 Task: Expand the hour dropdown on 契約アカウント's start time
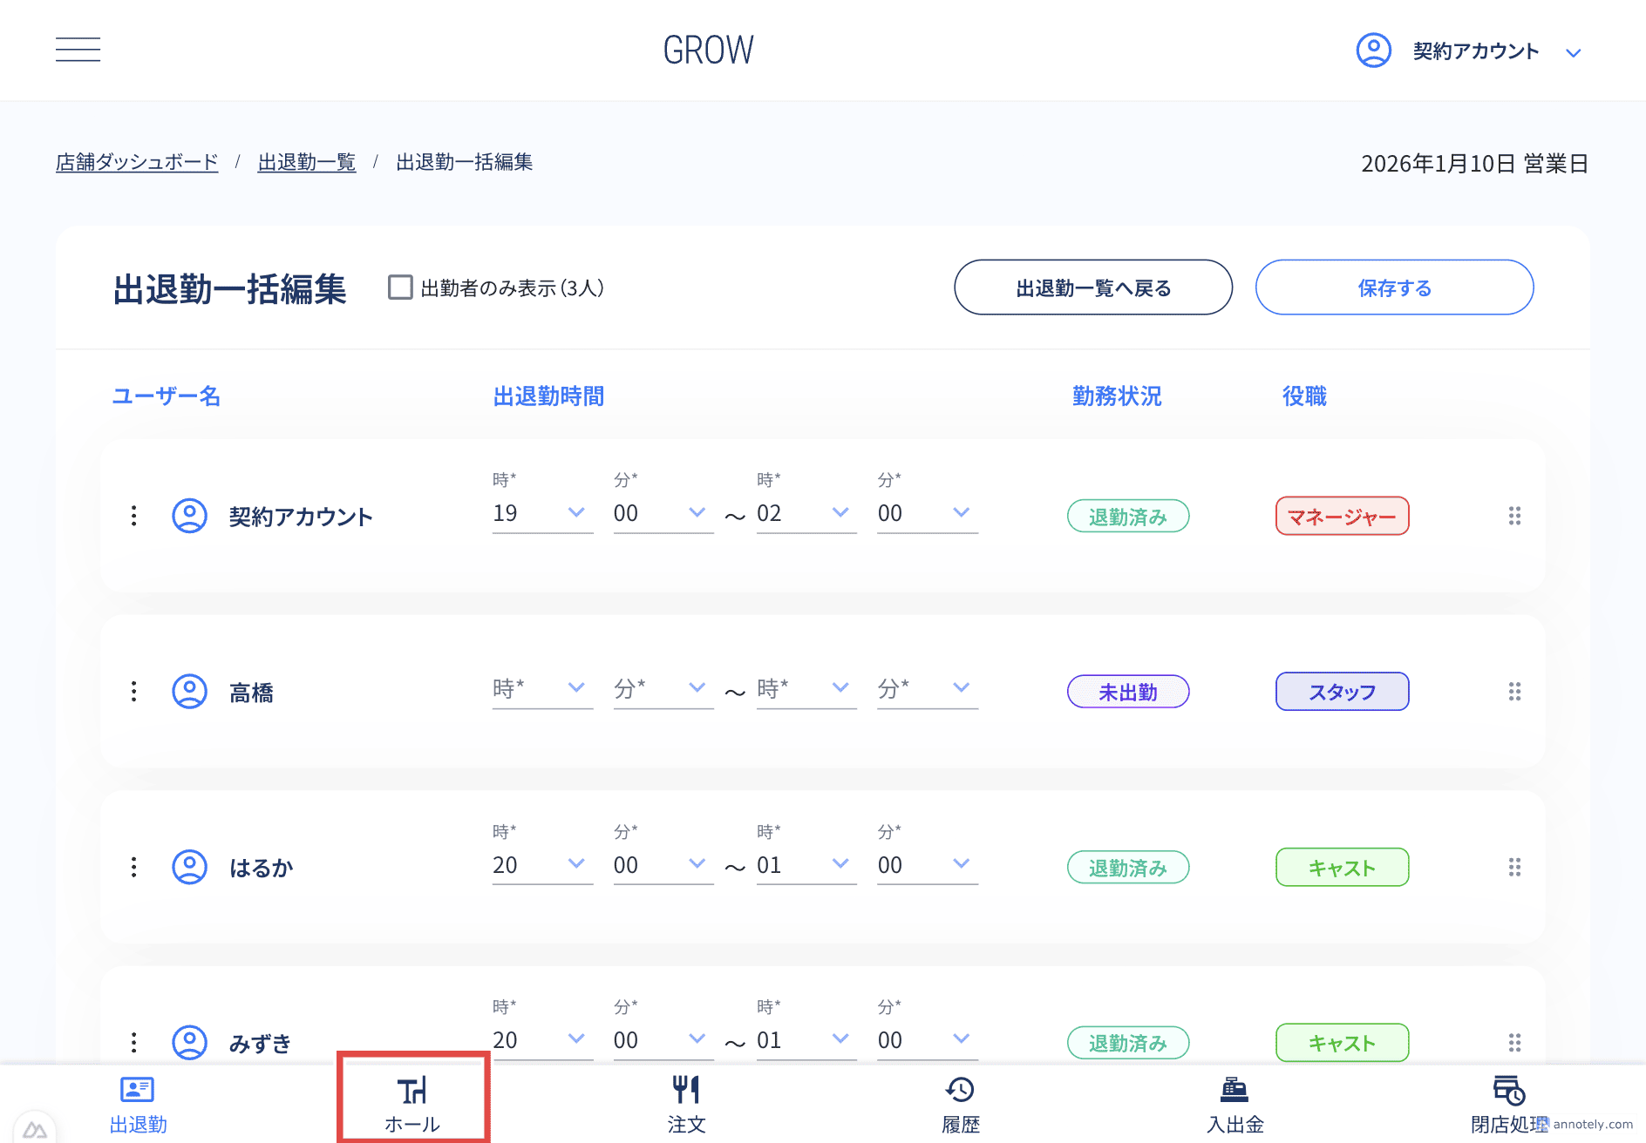(x=575, y=513)
